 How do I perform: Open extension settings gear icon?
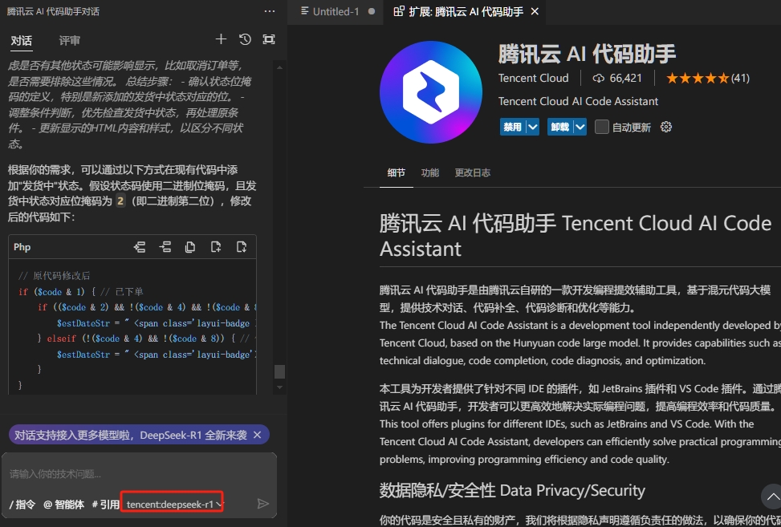pyautogui.click(x=666, y=127)
